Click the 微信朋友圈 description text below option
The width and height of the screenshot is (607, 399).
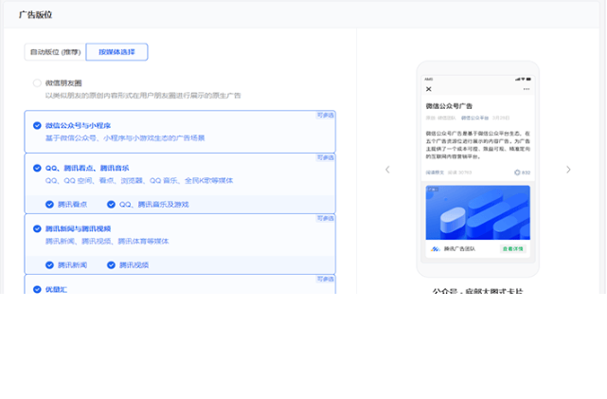coord(143,96)
